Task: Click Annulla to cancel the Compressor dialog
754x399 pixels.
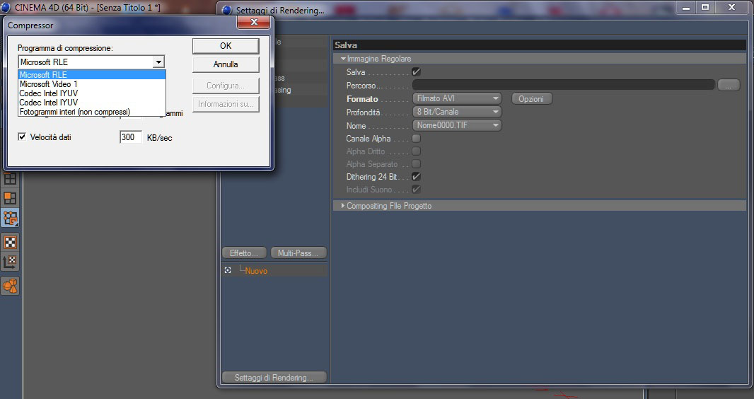Action: [x=226, y=64]
